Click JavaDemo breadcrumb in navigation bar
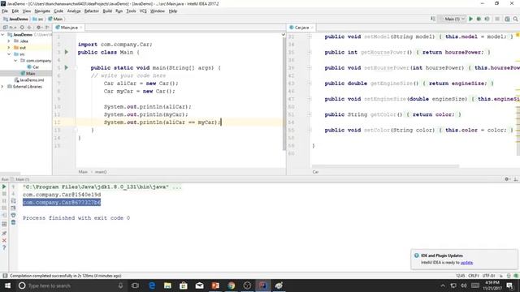 point(15,19)
